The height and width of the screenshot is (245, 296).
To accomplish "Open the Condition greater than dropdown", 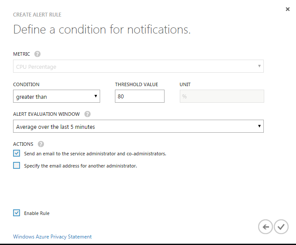I will coord(57,97).
